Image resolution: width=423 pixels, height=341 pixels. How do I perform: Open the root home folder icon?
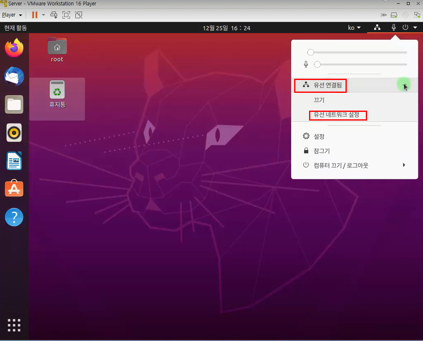57,50
